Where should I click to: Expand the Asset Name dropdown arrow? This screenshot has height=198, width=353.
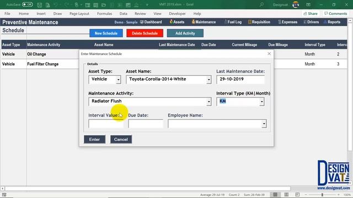click(209, 80)
